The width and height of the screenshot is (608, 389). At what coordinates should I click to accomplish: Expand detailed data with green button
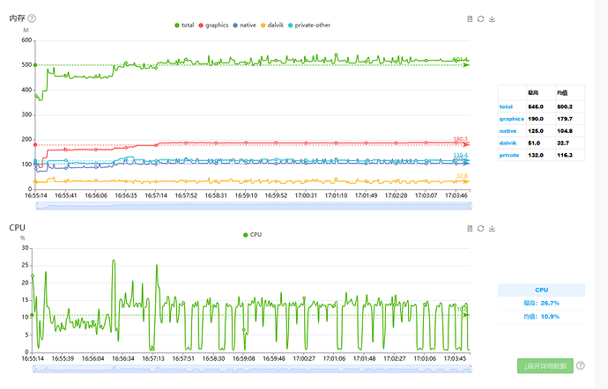tap(545, 366)
